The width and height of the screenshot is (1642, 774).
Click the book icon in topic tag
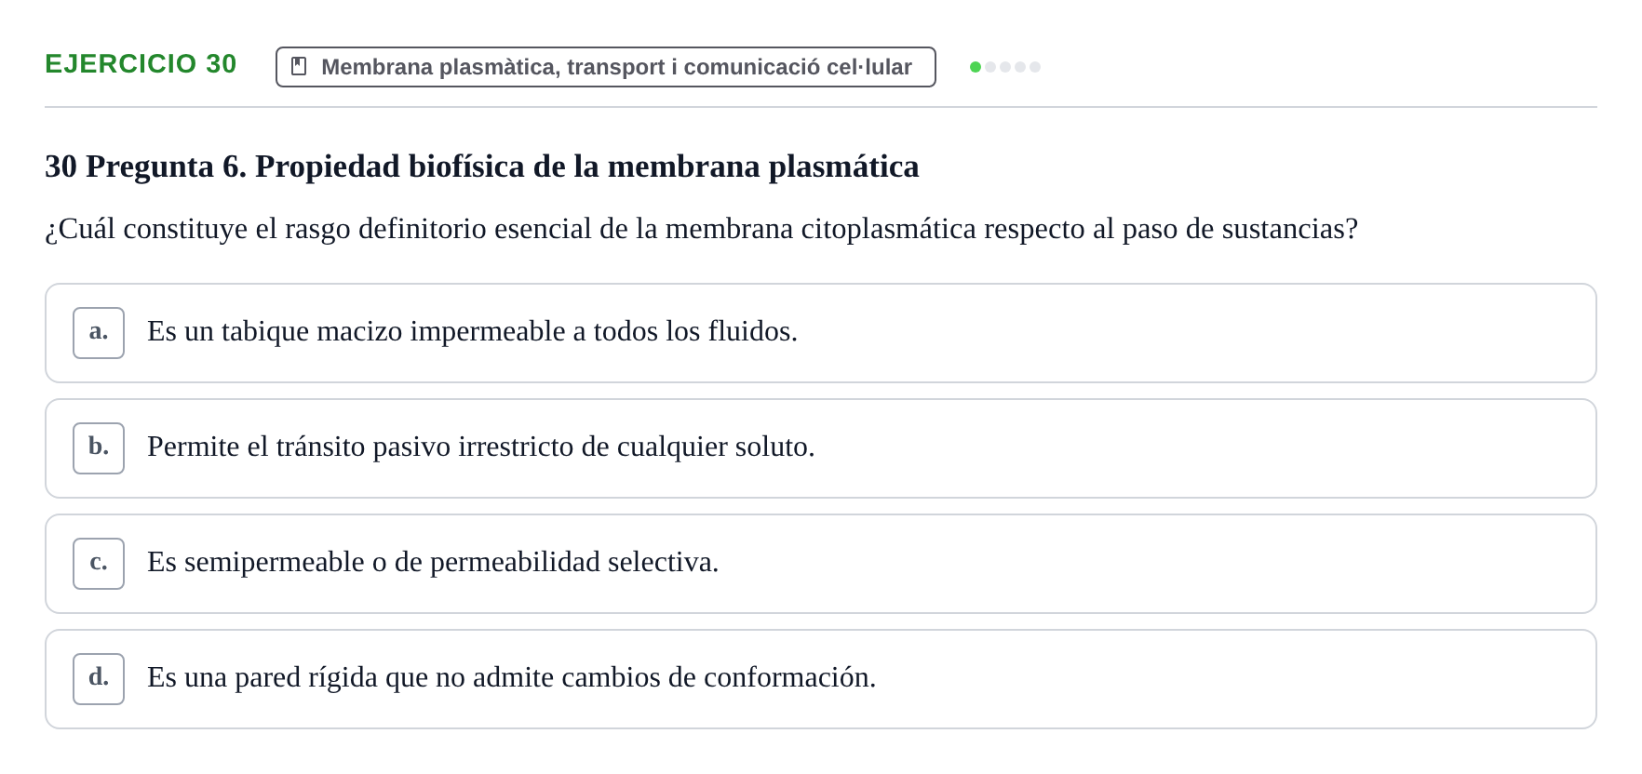pyautogui.click(x=299, y=66)
